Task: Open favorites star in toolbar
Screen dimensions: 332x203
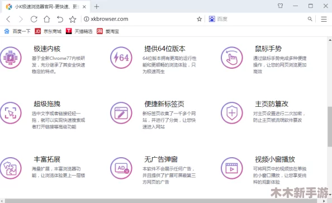Action: tap(73, 19)
